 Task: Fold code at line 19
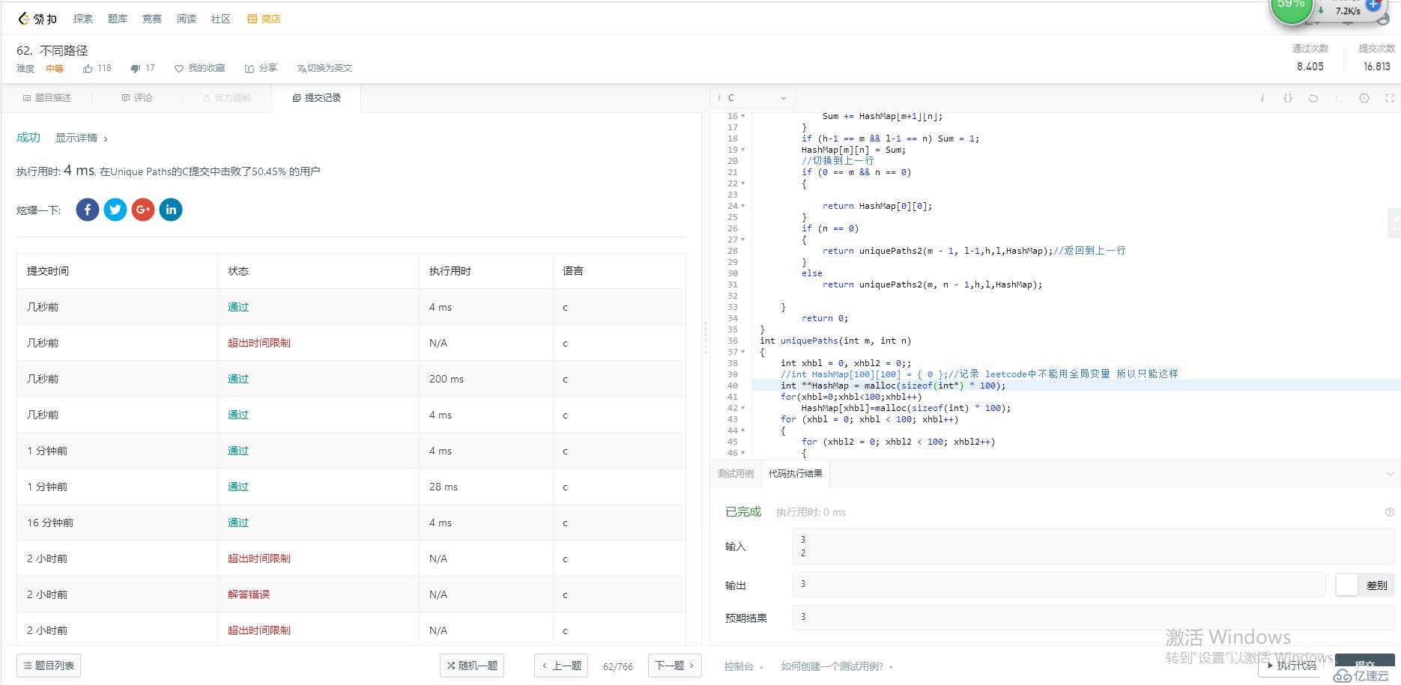743,150
